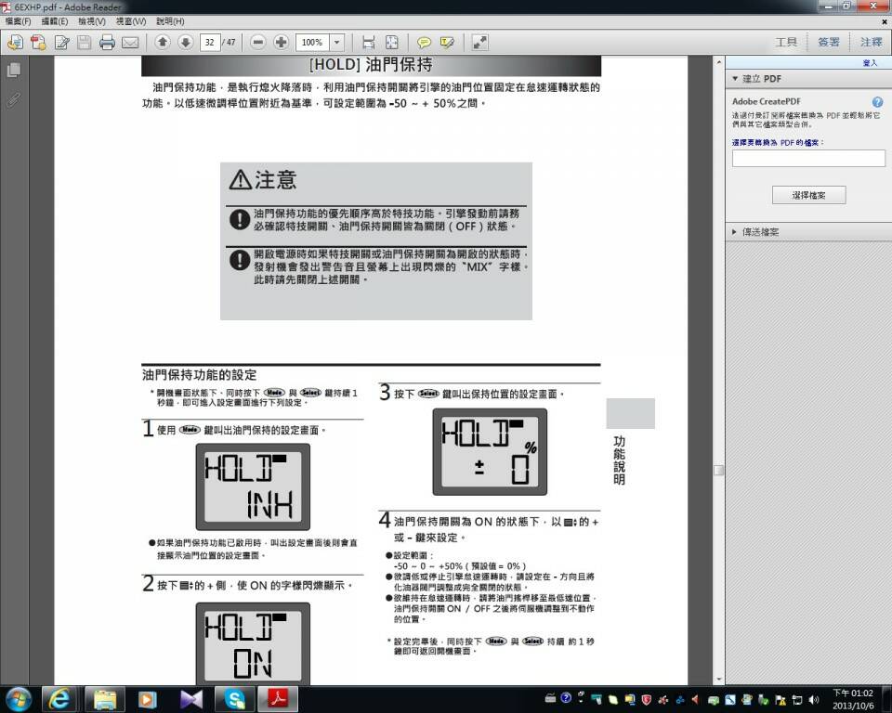Select the highlight text tool icon
The width and height of the screenshot is (892, 713).
click(447, 42)
